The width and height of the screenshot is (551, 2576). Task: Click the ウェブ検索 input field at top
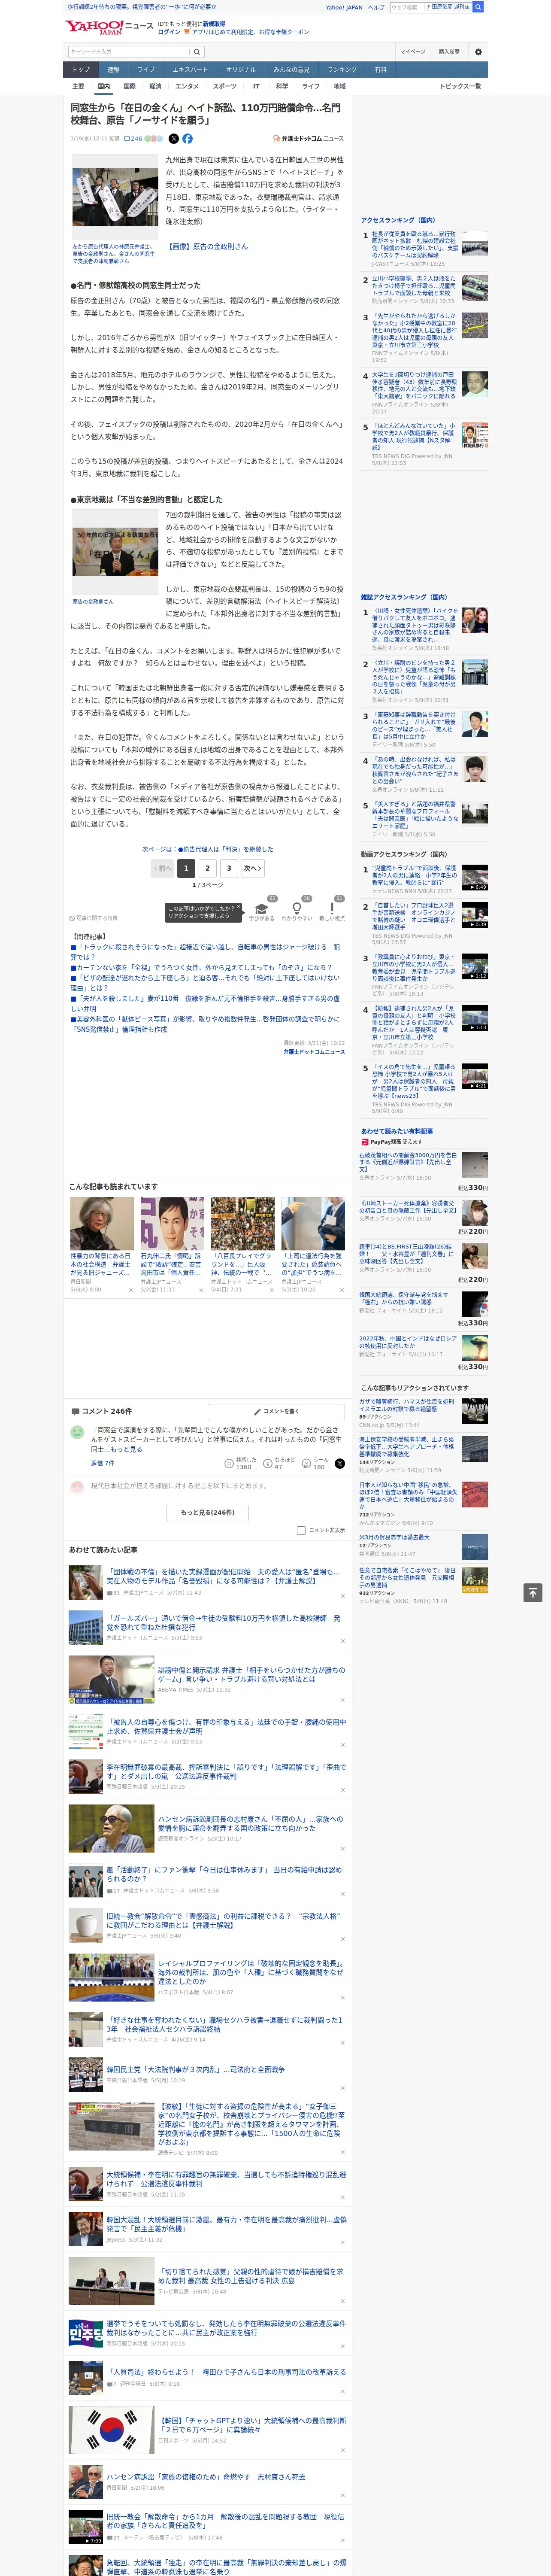pyautogui.click(x=407, y=7)
